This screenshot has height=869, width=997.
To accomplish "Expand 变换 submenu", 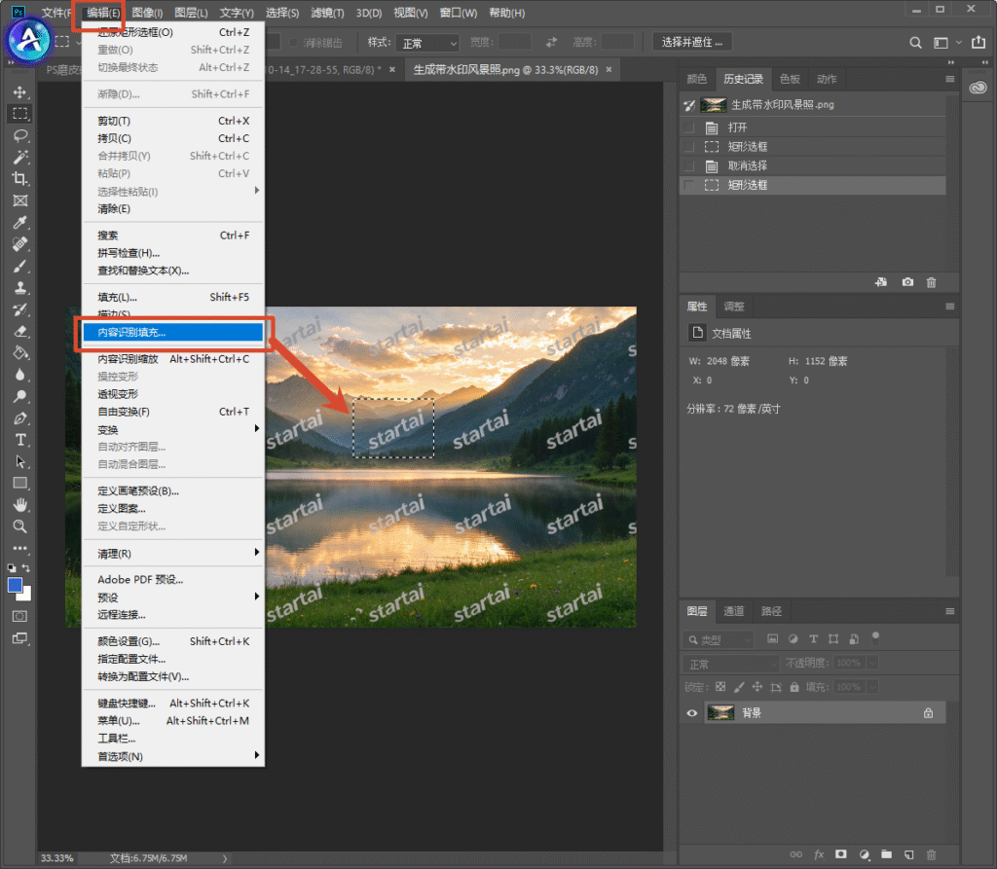I will (x=256, y=429).
